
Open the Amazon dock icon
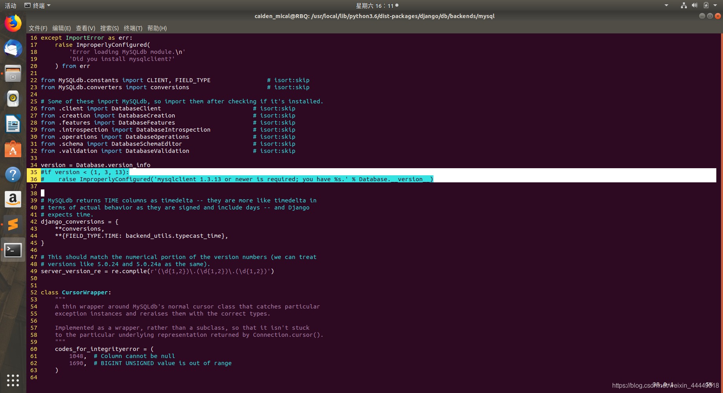(x=13, y=199)
